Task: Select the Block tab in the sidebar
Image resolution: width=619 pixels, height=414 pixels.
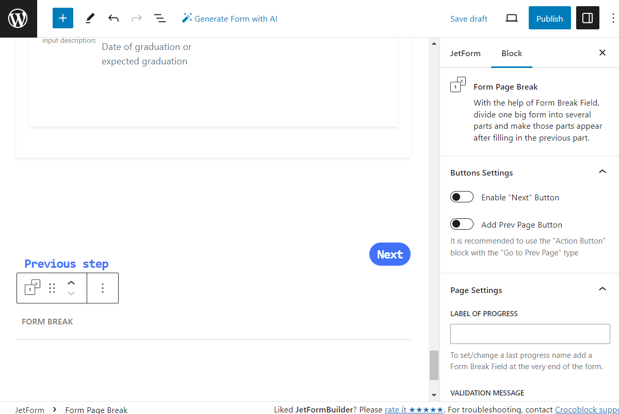Action: coord(511,53)
